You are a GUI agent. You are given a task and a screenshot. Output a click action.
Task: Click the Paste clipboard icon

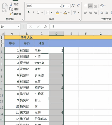coord(5,6)
